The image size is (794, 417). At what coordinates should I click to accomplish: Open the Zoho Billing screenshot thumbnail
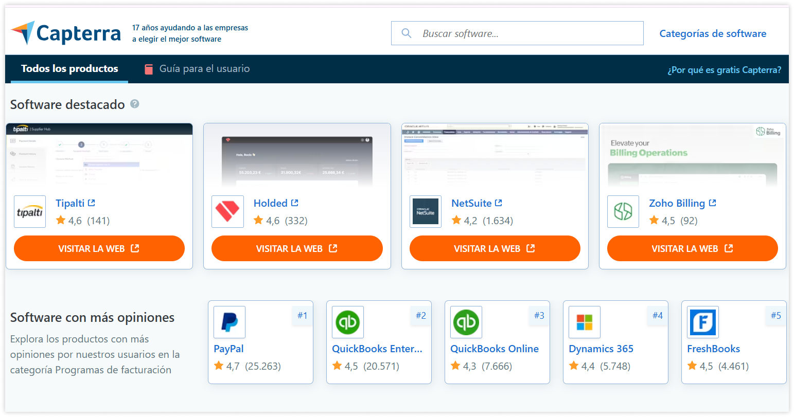click(693, 155)
